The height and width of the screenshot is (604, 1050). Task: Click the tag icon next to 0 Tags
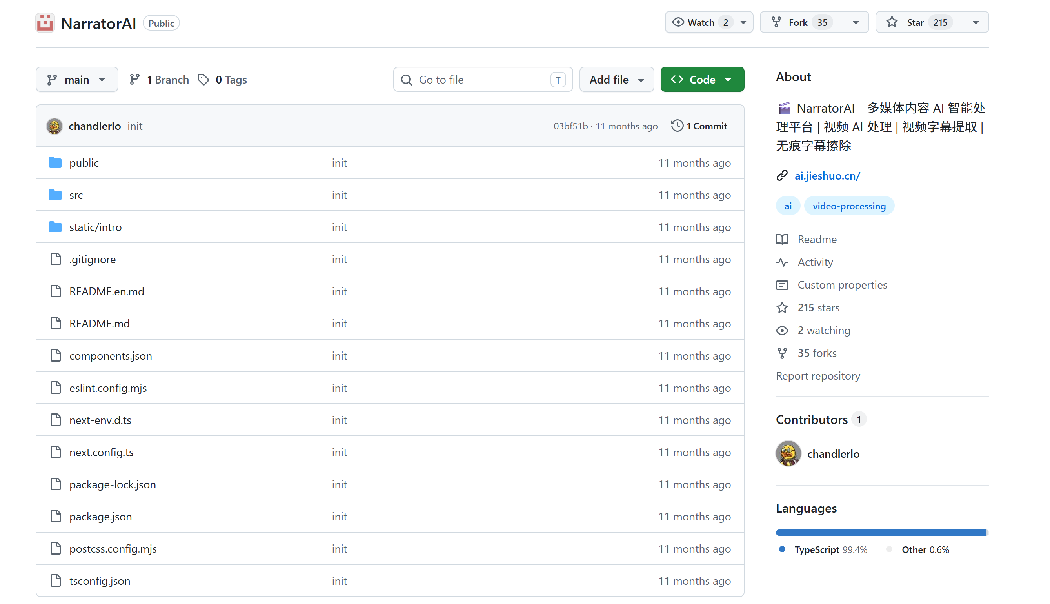coord(203,79)
